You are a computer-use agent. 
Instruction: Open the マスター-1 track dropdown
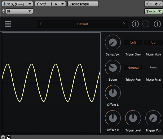pyautogui.click(x=17, y=4)
